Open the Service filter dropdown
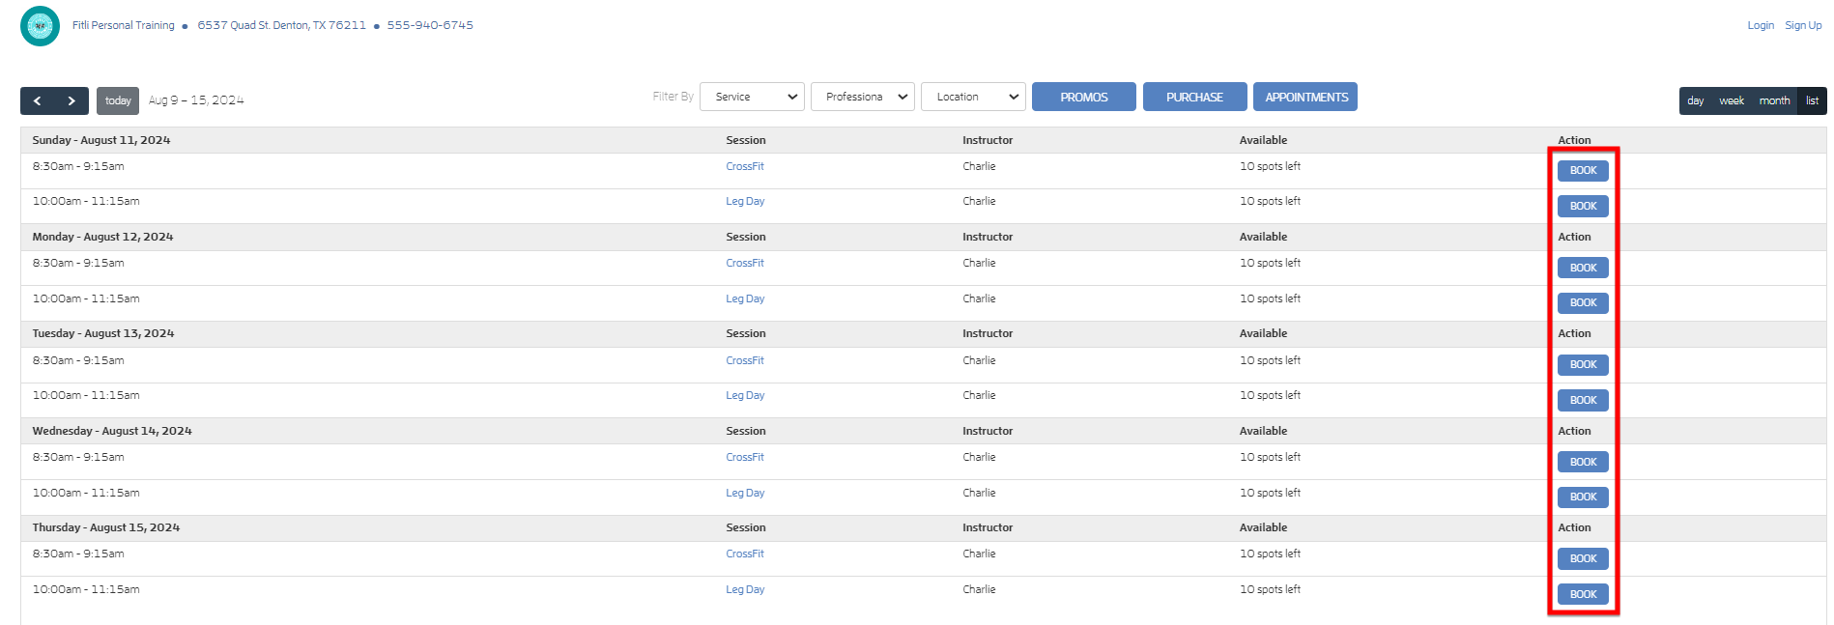This screenshot has height=625, width=1834. click(x=752, y=97)
